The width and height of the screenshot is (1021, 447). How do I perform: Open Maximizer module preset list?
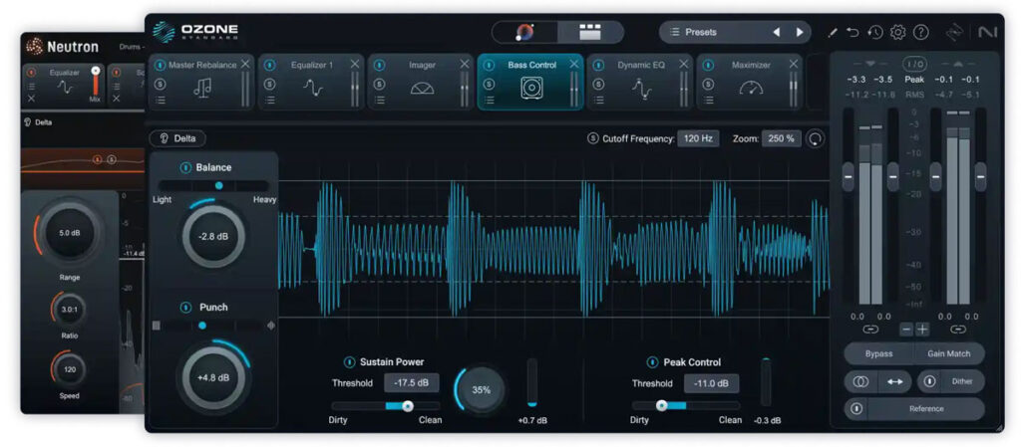click(709, 101)
